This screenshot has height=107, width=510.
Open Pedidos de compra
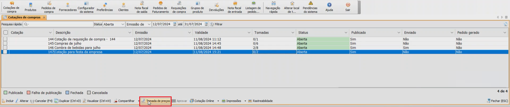48,7
